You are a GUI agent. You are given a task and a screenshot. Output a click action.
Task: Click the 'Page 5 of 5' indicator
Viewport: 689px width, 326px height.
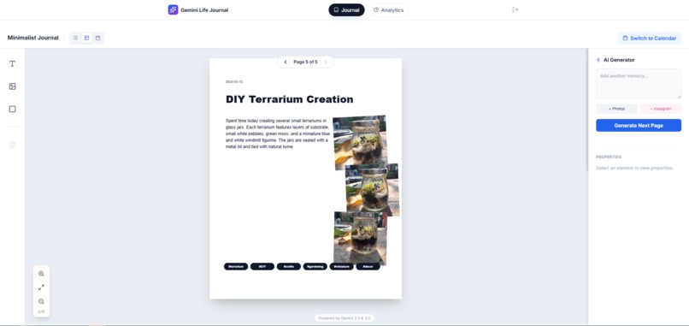[x=305, y=62]
